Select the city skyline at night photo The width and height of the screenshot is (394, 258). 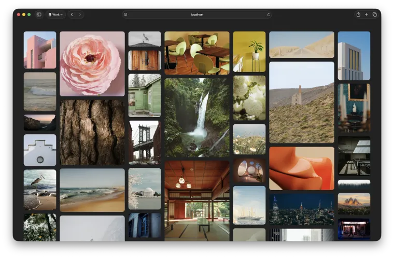(301, 209)
